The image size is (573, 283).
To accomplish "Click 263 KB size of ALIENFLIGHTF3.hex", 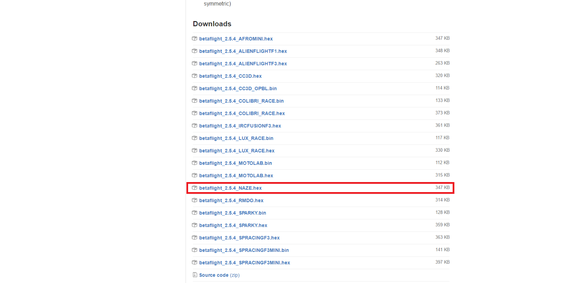I will pyautogui.click(x=442, y=63).
